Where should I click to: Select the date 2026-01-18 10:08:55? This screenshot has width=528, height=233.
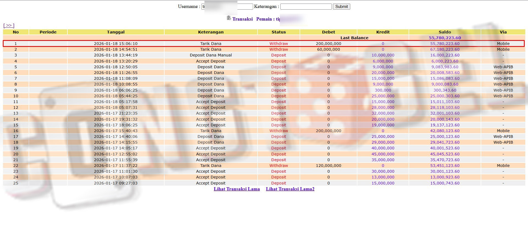tap(116, 84)
